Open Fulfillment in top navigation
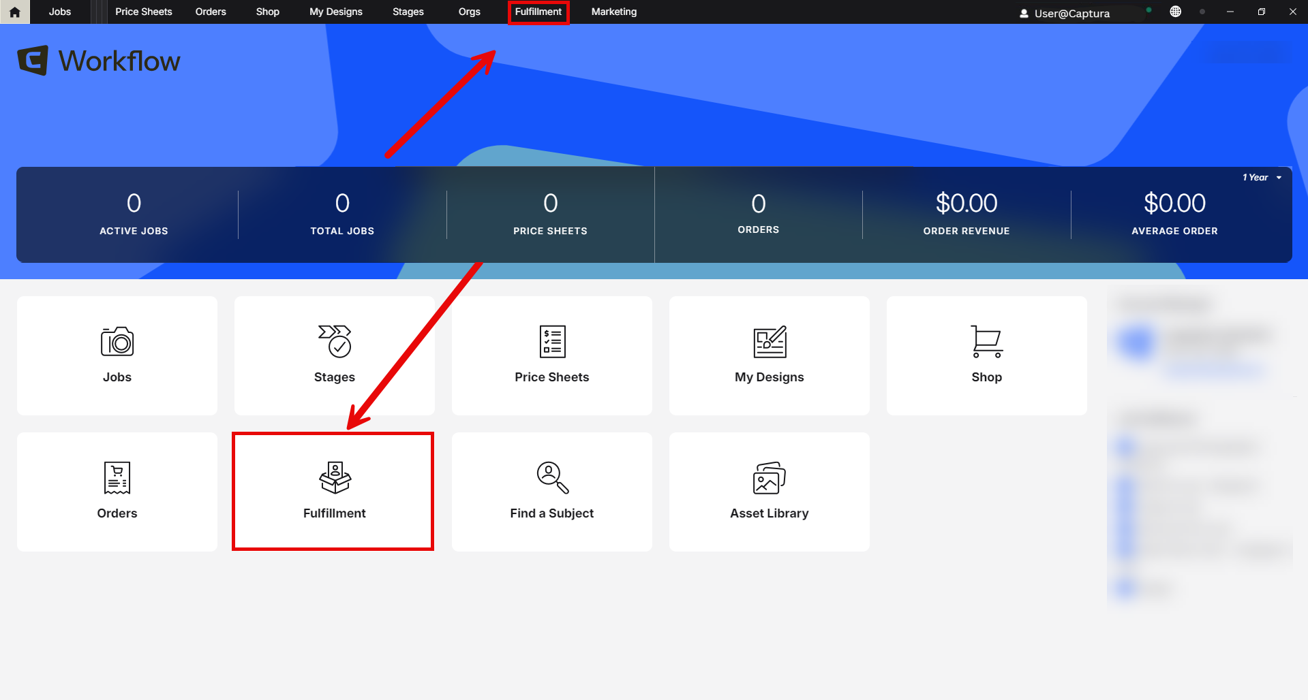Viewport: 1308px width, 700px height. pyautogui.click(x=538, y=12)
